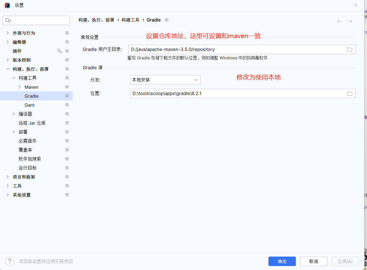The width and height of the screenshot is (367, 270).
Task: Expand the 编辑器 section
Action: [8, 42]
